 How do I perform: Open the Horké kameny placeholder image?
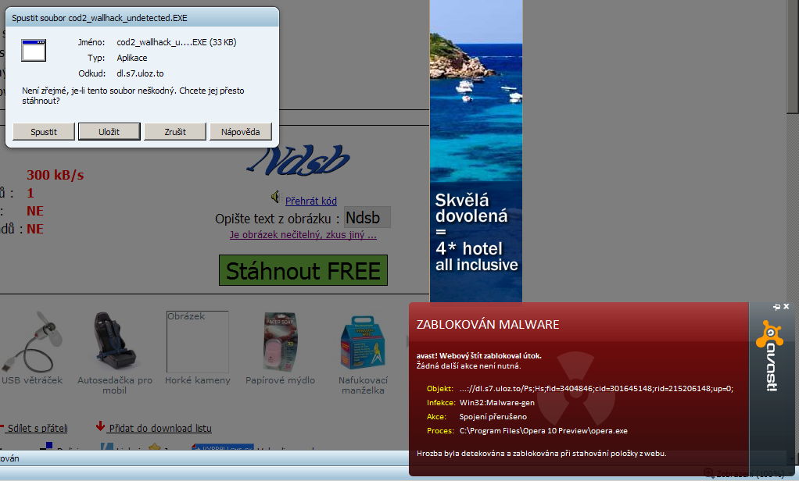coord(198,342)
